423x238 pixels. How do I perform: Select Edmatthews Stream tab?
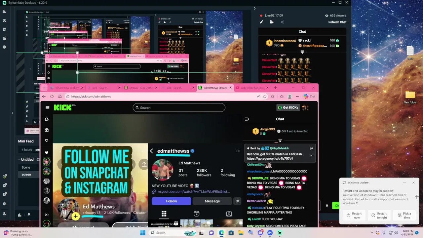(x=214, y=88)
